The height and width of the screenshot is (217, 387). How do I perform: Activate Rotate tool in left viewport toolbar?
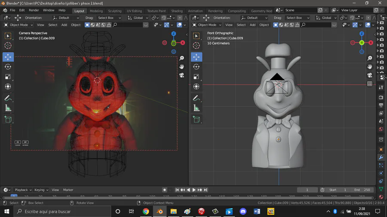tap(8, 66)
